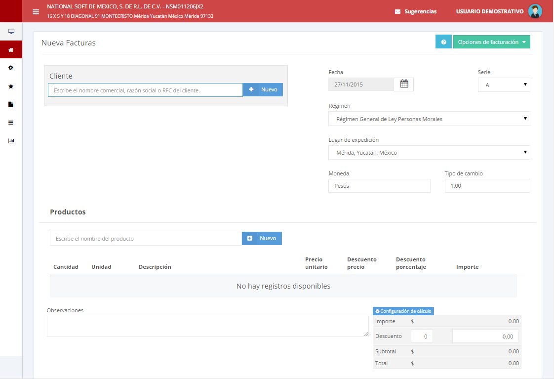Expand the Regimen dropdown
Viewport: 554px width, 379px height.
[x=429, y=119]
